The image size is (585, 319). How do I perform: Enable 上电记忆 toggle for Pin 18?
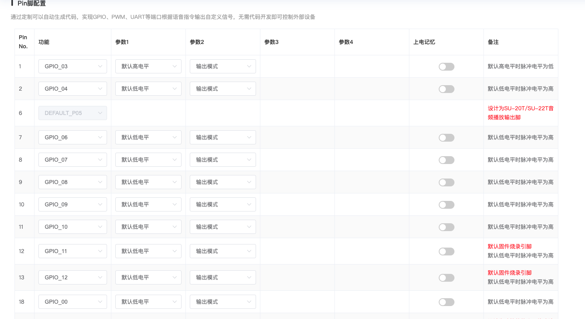point(446,302)
